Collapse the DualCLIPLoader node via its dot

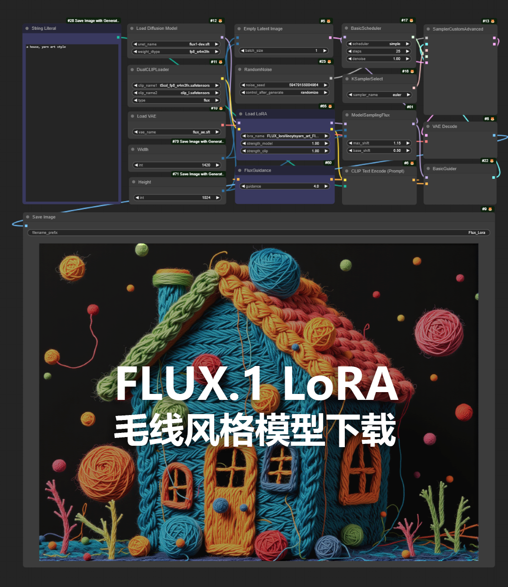click(132, 70)
